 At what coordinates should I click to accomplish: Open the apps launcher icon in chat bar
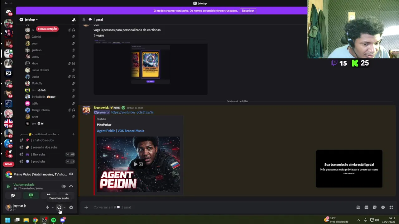(391, 208)
